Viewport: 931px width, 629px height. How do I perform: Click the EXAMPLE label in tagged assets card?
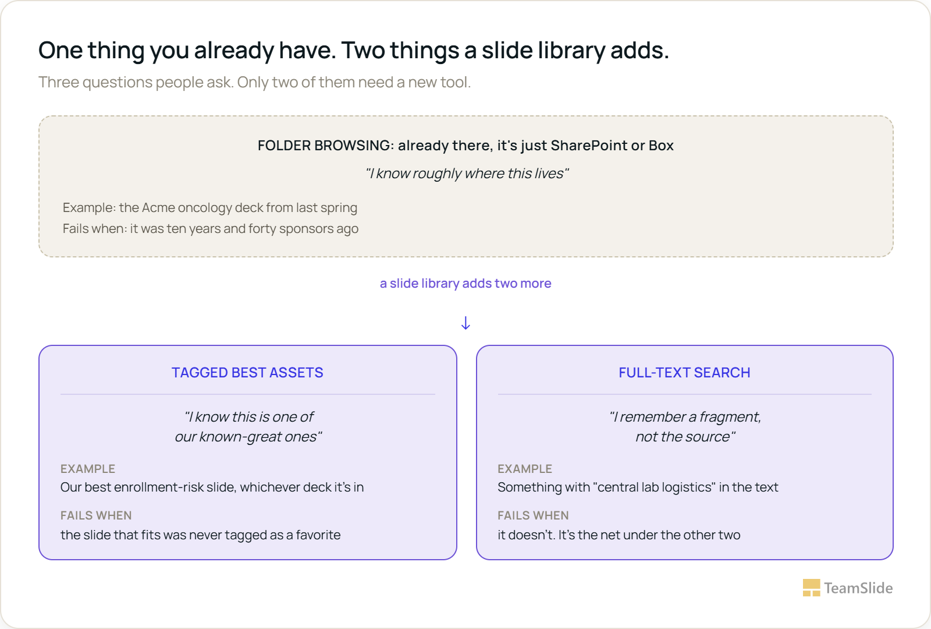pos(88,469)
